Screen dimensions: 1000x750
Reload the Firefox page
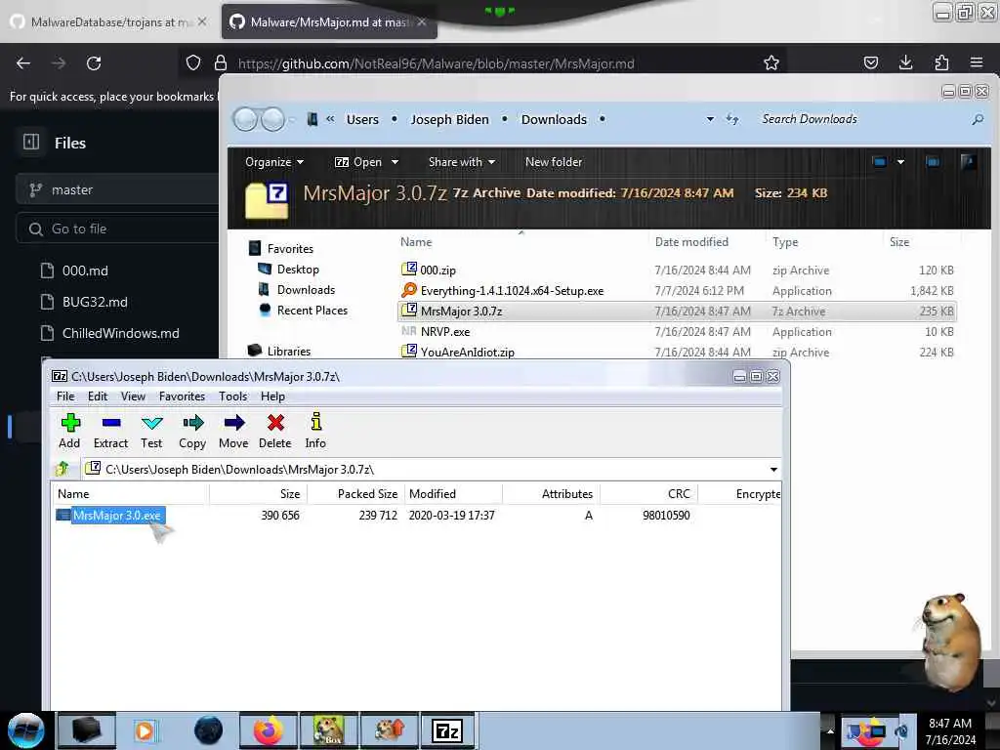94,63
